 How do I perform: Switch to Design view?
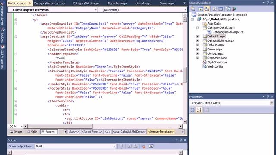click(x=16, y=132)
